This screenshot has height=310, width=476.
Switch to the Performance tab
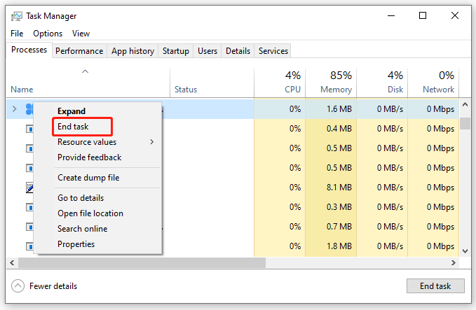[x=79, y=51]
